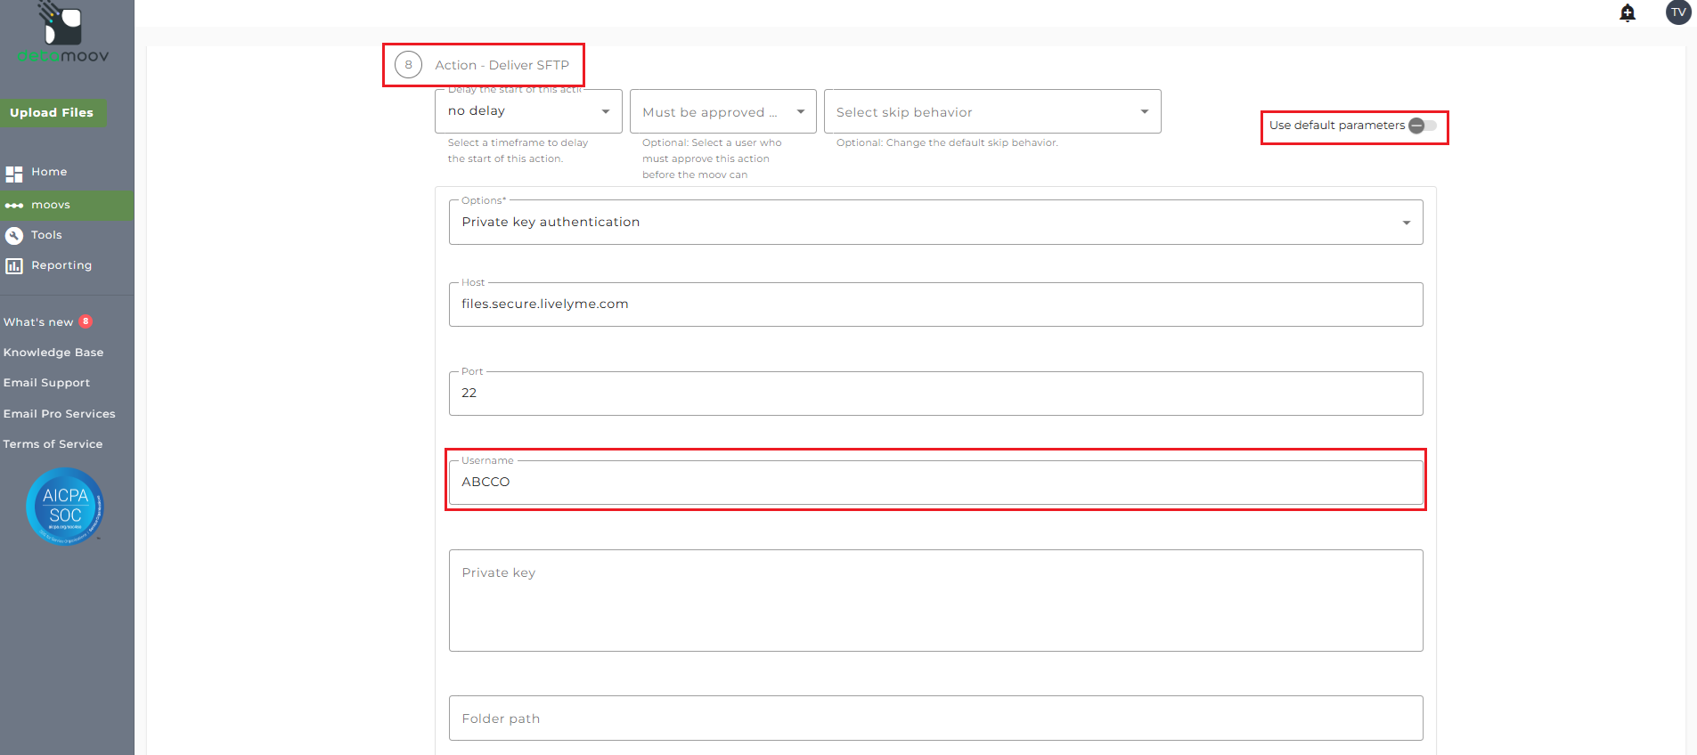Click the AICPA SOC badge
The height and width of the screenshot is (755, 1697).
65,507
